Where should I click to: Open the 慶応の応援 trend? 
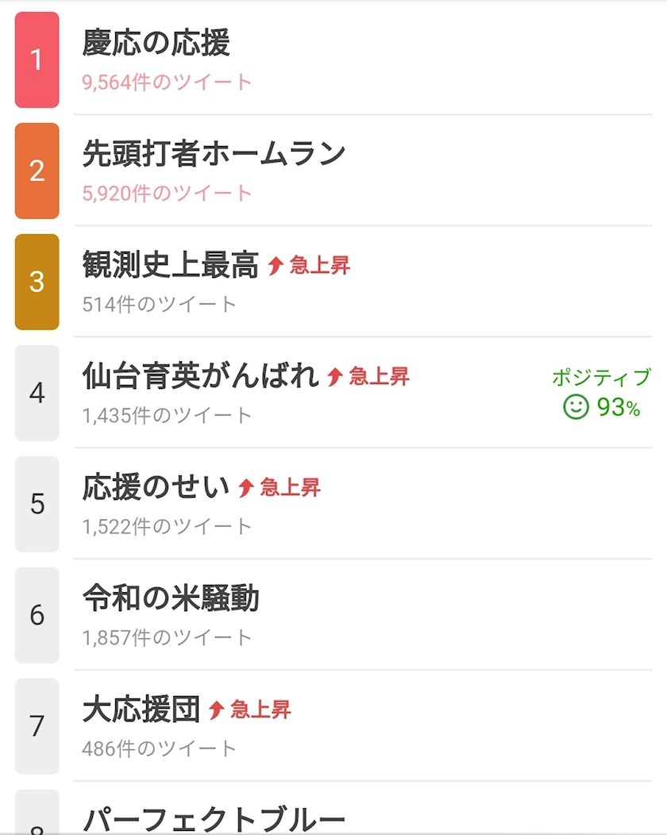(x=156, y=43)
